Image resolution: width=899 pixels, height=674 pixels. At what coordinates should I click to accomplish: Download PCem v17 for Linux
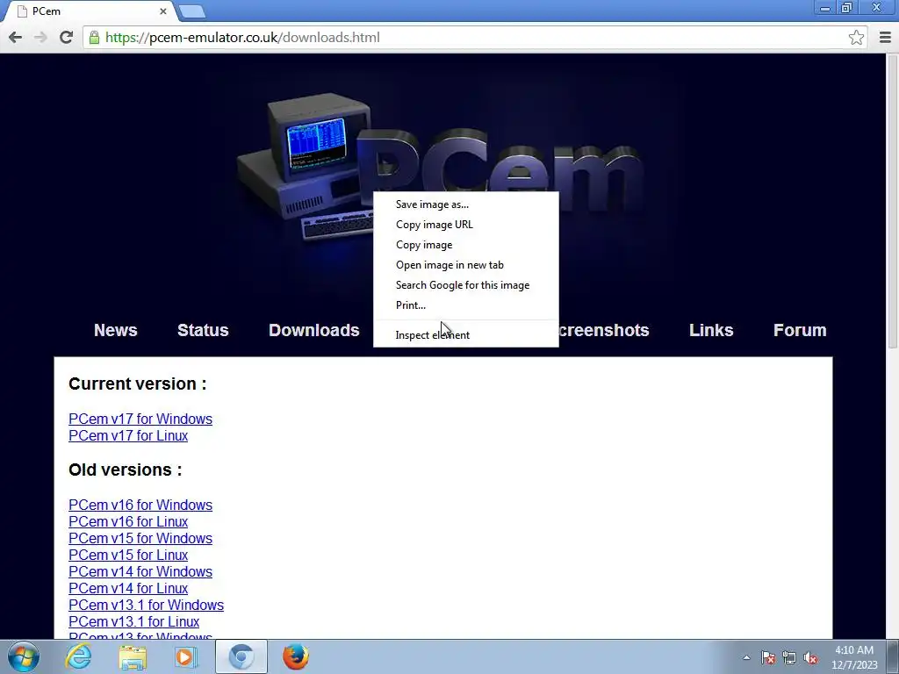pos(128,435)
